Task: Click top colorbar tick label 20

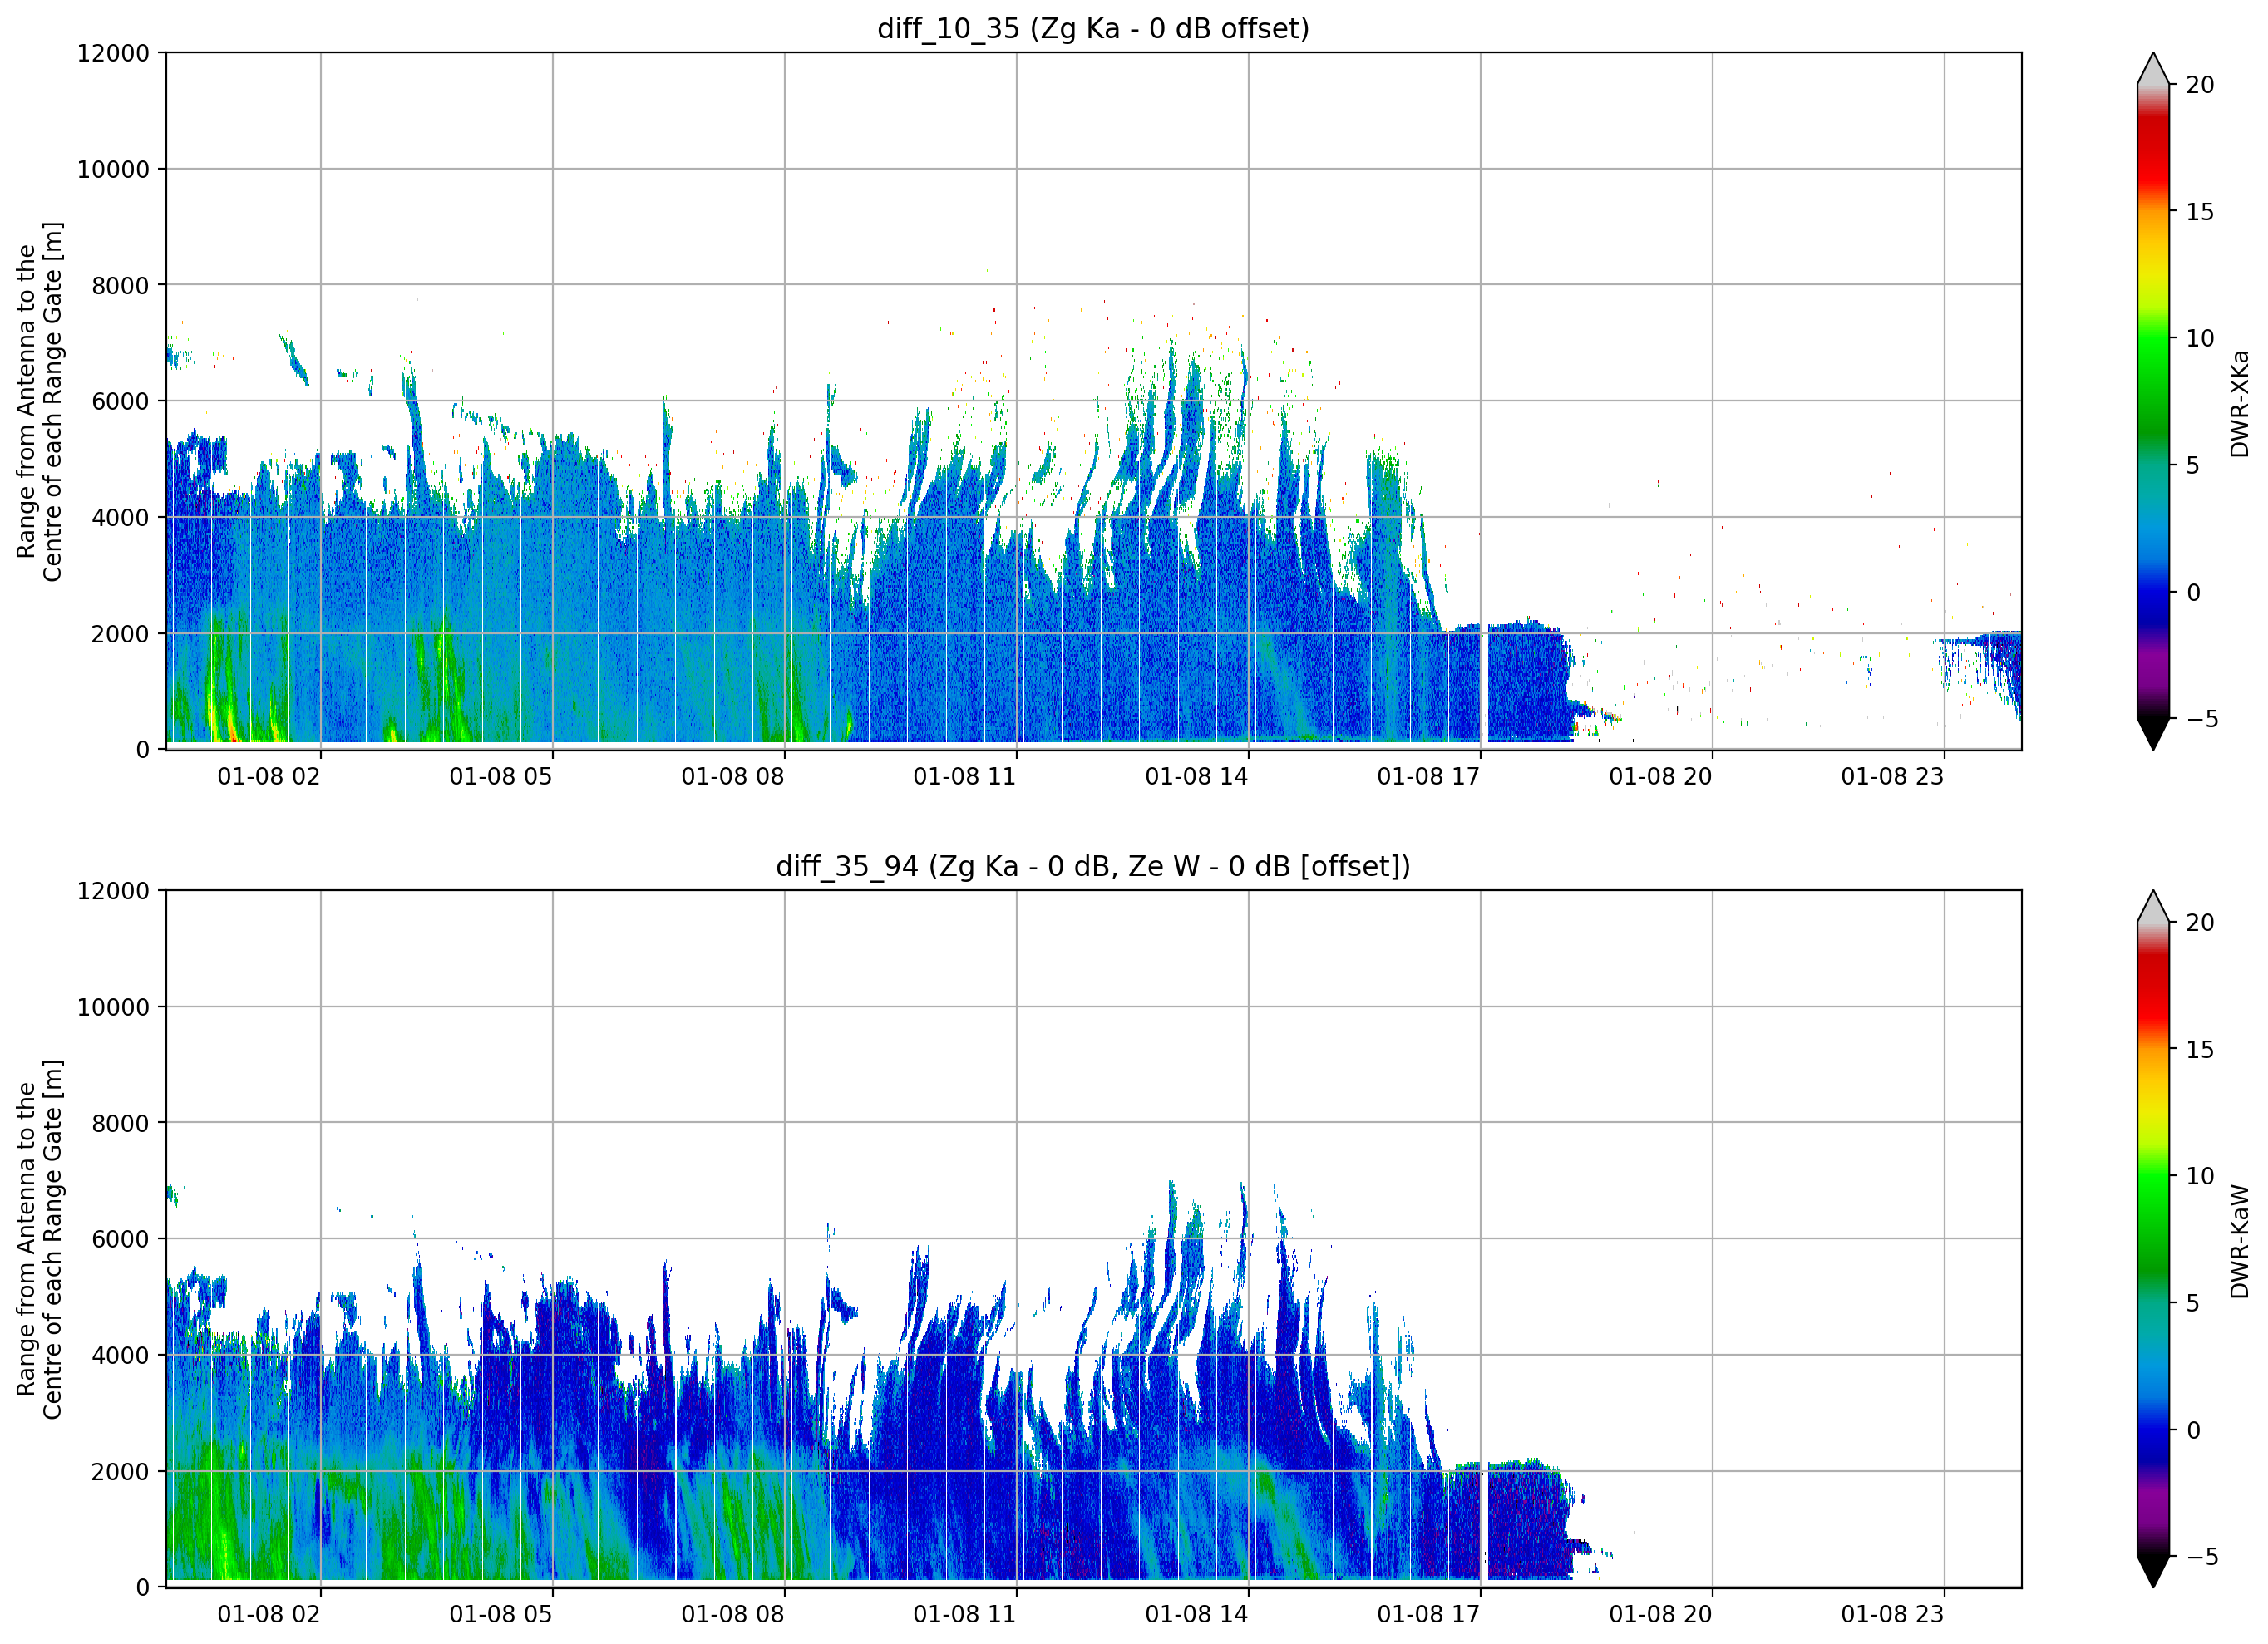Action: pos(2200,85)
